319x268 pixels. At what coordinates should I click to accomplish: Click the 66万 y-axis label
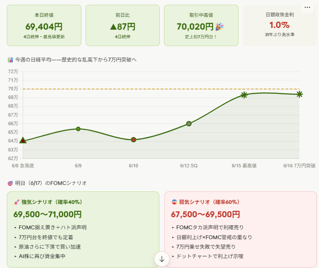point(13,123)
